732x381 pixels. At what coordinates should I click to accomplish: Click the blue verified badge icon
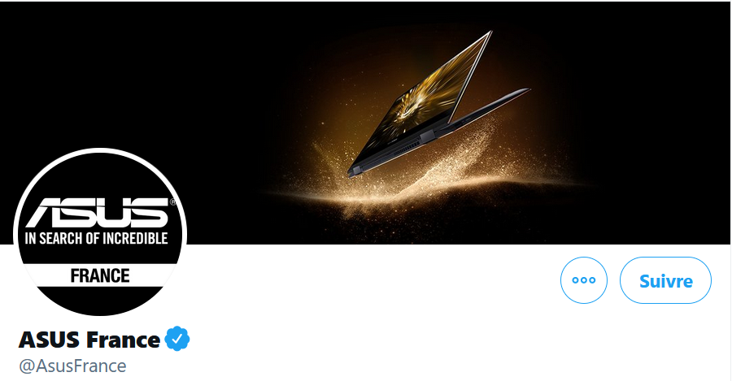tap(177, 339)
